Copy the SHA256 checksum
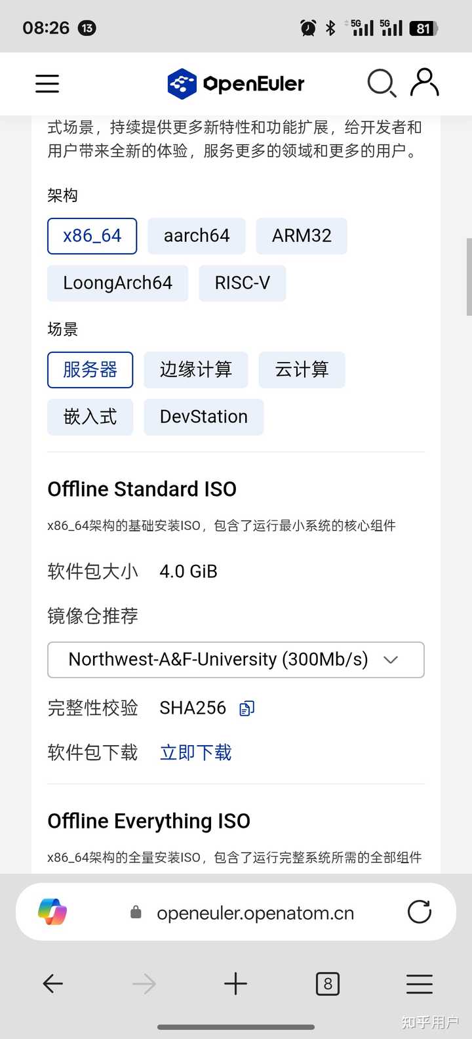 (x=247, y=708)
